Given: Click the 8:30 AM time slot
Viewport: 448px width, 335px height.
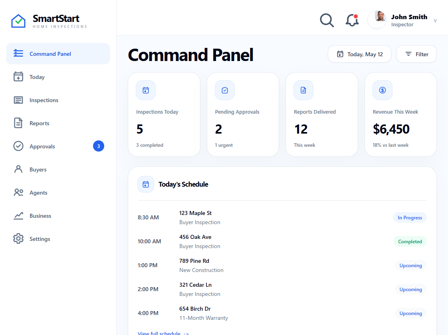Looking at the screenshot, I should coord(148,217).
